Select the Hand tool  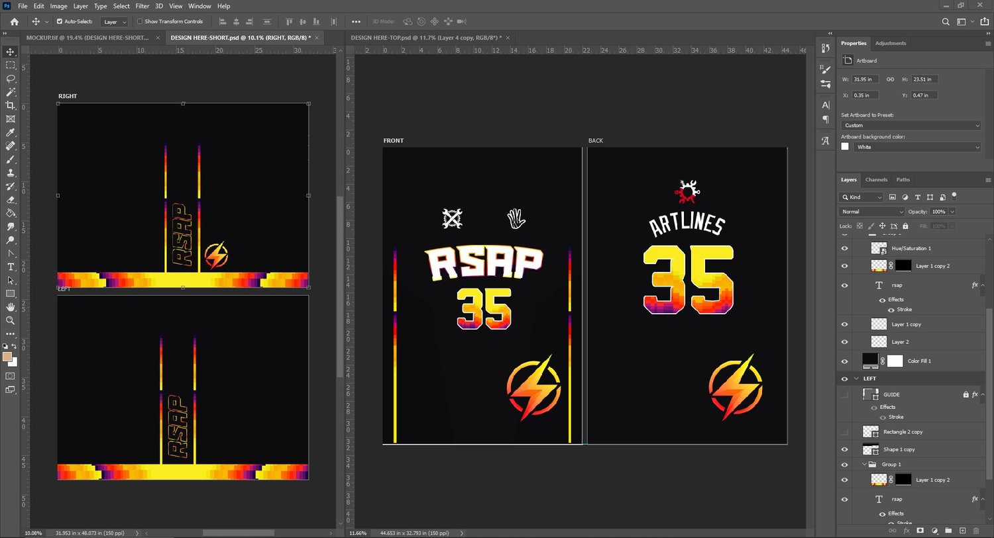point(11,307)
